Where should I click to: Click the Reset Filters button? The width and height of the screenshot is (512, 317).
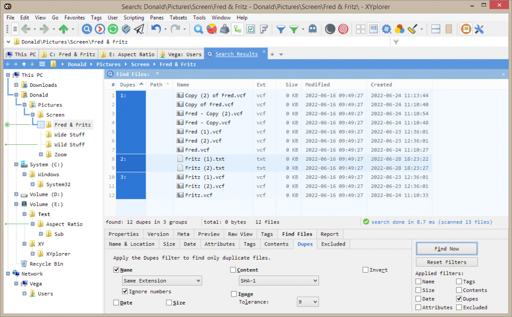446,262
